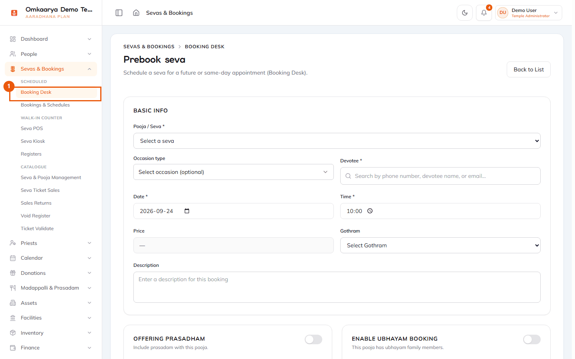Open the date picker calendar icon
This screenshot has height=359, width=575.
point(187,211)
